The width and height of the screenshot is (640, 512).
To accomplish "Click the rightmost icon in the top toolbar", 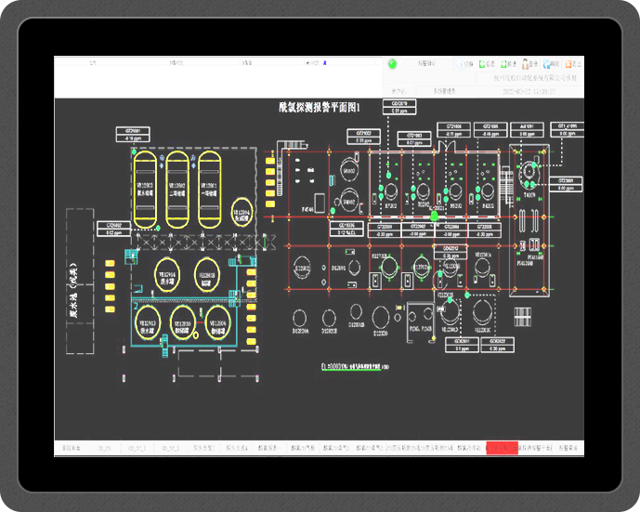I will coord(570,64).
